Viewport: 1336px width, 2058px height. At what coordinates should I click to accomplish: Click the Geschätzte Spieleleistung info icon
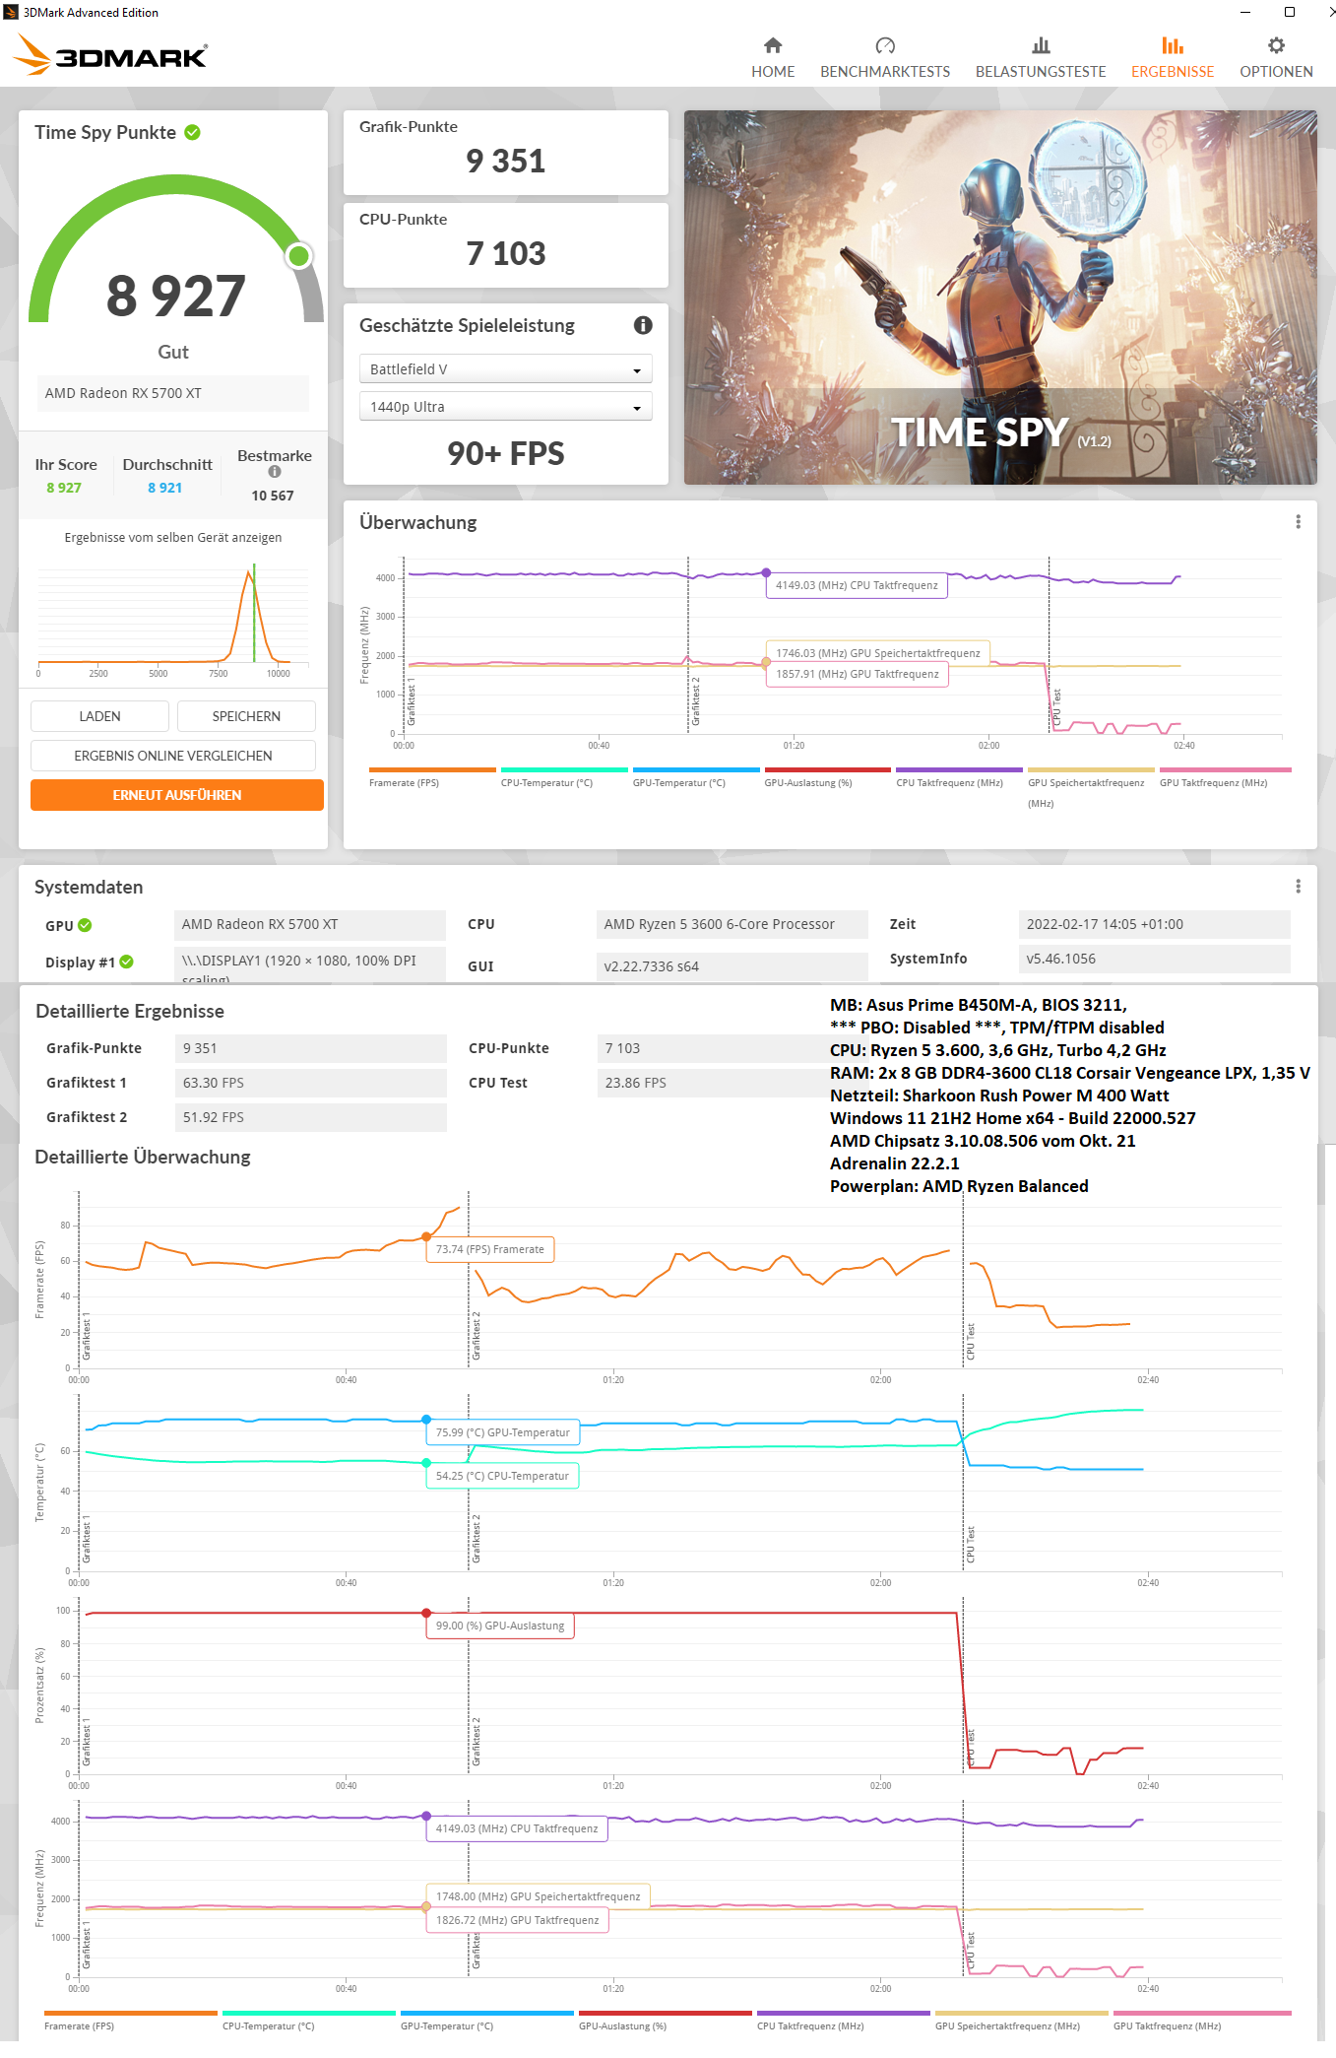click(643, 325)
